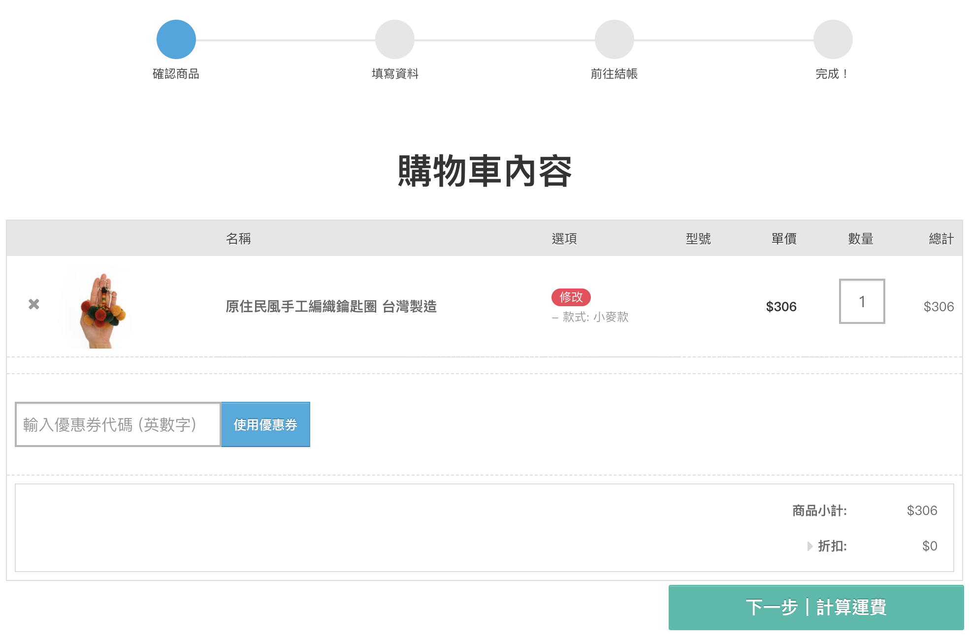Click the 填寫資料 step label
This screenshot has height=641, width=970.
(x=395, y=74)
